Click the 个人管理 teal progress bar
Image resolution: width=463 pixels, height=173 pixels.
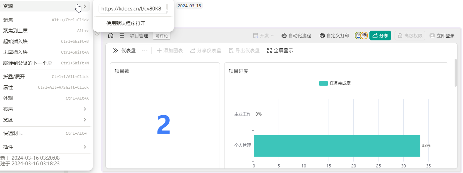pyautogui.click(x=337, y=146)
